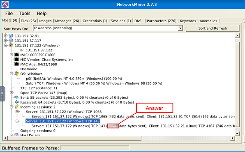The height and width of the screenshot is (152, 245).
Task: Expand host 131.151.32.91
Action: tap(6, 36)
